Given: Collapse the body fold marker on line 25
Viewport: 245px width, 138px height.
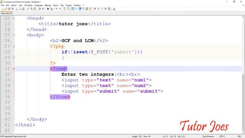Looking at the screenshot, I should (14, 35).
